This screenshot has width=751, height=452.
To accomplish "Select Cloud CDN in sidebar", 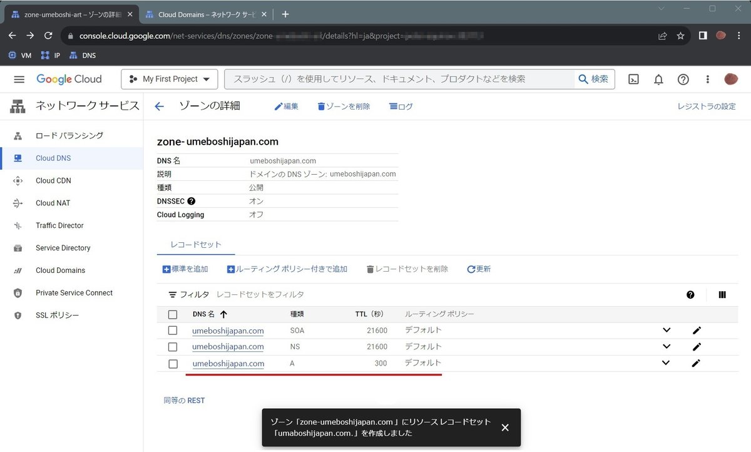I will coord(71,180).
